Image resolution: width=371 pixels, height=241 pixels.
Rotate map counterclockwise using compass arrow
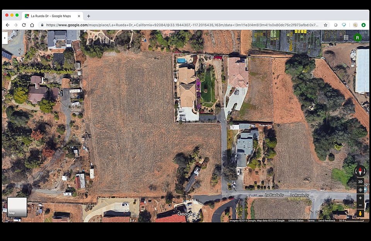(356, 171)
